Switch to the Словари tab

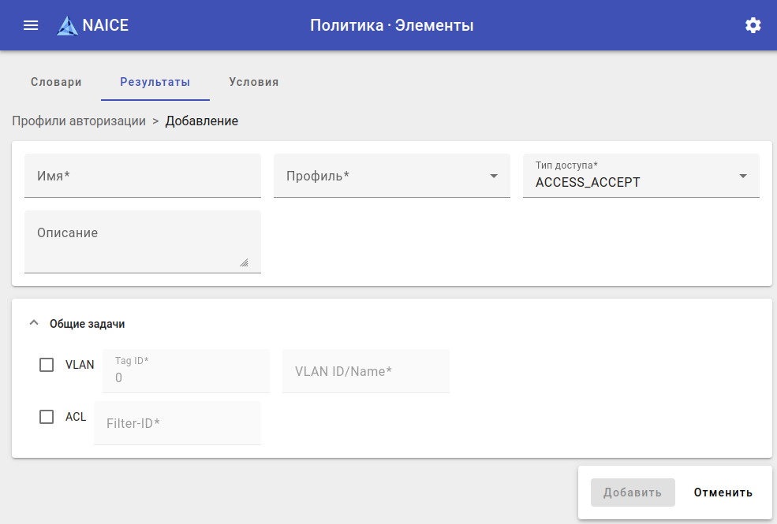pos(56,82)
